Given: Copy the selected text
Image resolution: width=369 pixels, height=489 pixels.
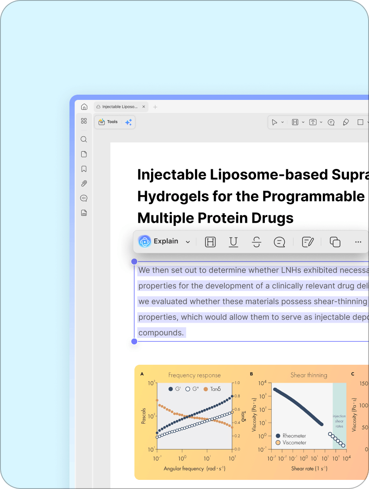Looking at the screenshot, I should pyautogui.click(x=335, y=242).
